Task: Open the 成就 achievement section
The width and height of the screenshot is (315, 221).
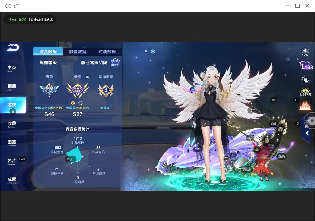Action: [x=12, y=180]
